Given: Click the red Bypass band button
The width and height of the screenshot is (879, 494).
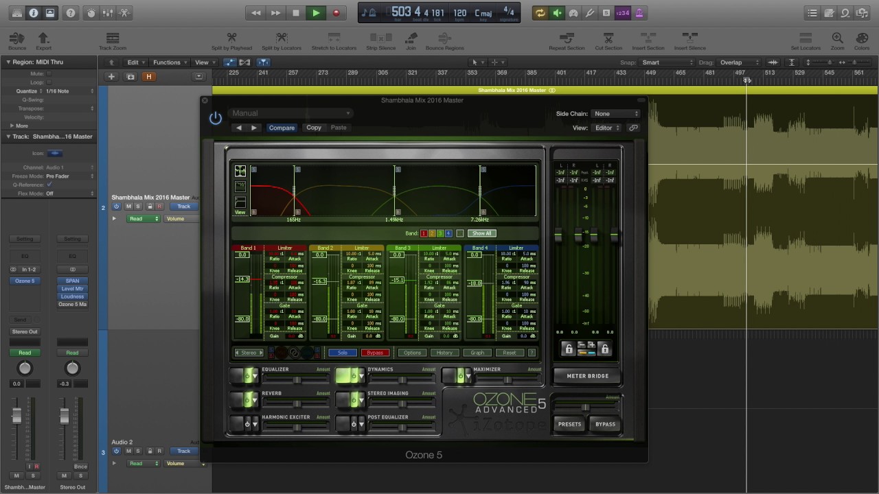Looking at the screenshot, I should click(x=375, y=353).
